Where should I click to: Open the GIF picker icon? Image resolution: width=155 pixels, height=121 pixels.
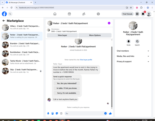61,114
